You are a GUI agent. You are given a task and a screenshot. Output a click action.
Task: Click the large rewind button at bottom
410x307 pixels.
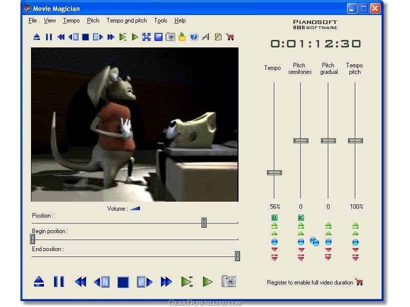tap(80, 282)
